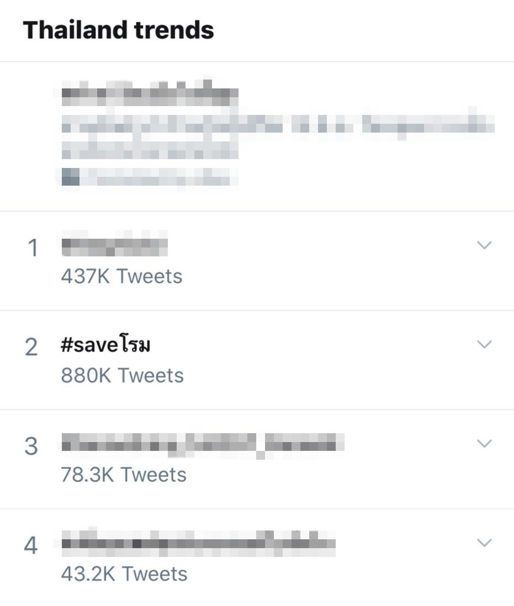Select rank number 2 next to #saveโรม
The height and width of the screenshot is (606, 514).
click(x=31, y=347)
